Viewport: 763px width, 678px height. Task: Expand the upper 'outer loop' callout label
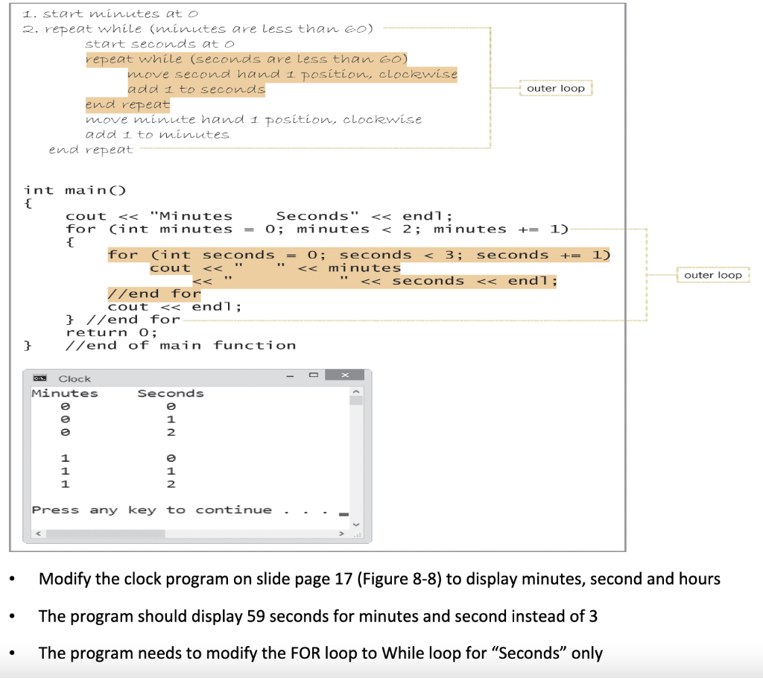(x=555, y=88)
